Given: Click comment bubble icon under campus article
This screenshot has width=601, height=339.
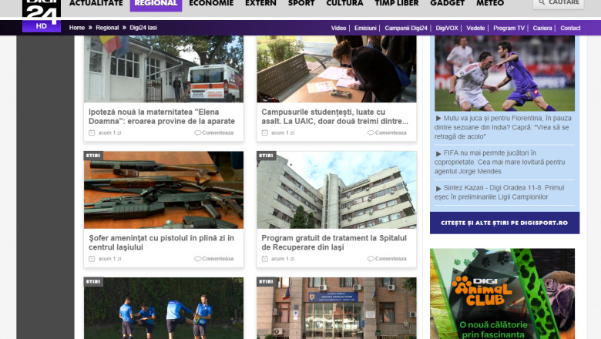Looking at the screenshot, I should tap(370, 133).
